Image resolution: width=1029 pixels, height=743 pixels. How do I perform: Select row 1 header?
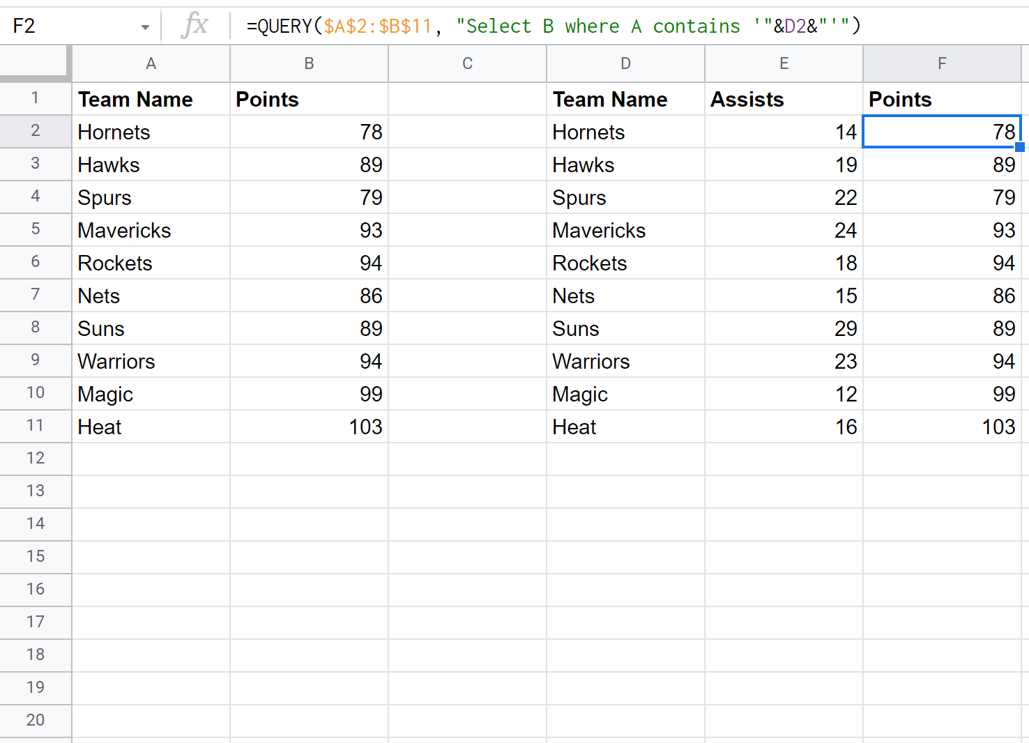tap(35, 98)
